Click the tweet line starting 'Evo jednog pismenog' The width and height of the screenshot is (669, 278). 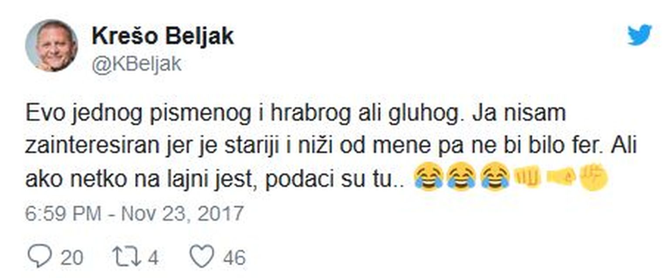pyautogui.click(x=295, y=114)
